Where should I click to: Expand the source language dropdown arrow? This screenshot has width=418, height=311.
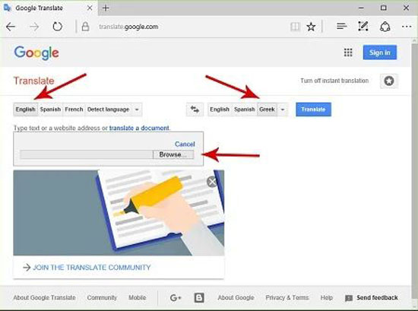click(137, 109)
